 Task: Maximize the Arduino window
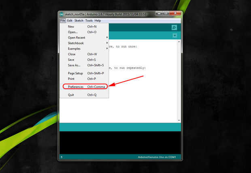[x=166, y=14]
